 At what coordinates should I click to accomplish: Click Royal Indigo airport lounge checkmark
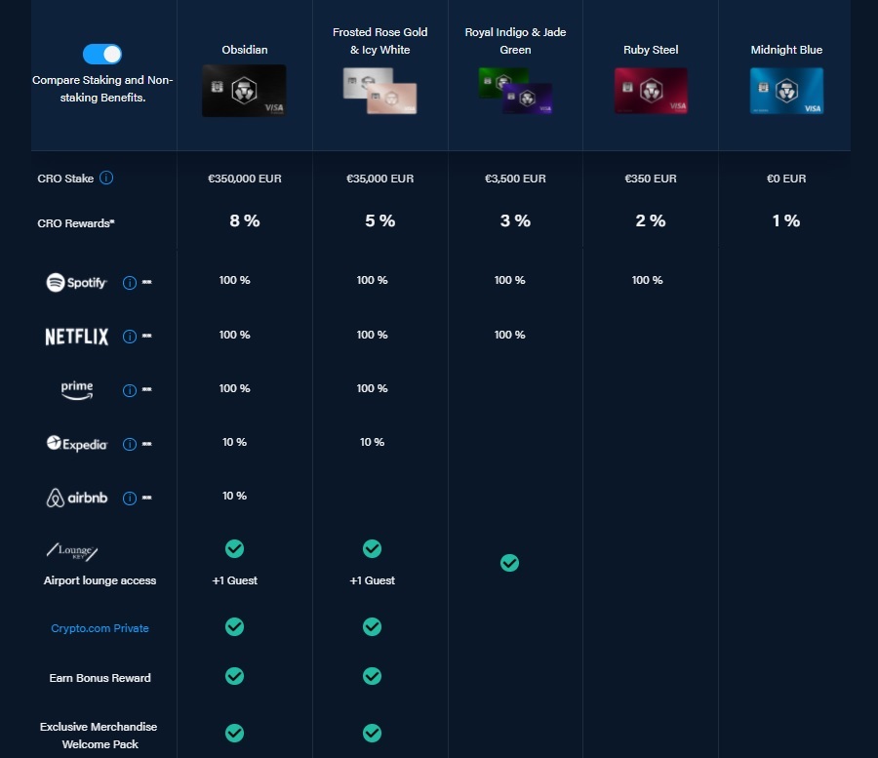click(x=509, y=563)
